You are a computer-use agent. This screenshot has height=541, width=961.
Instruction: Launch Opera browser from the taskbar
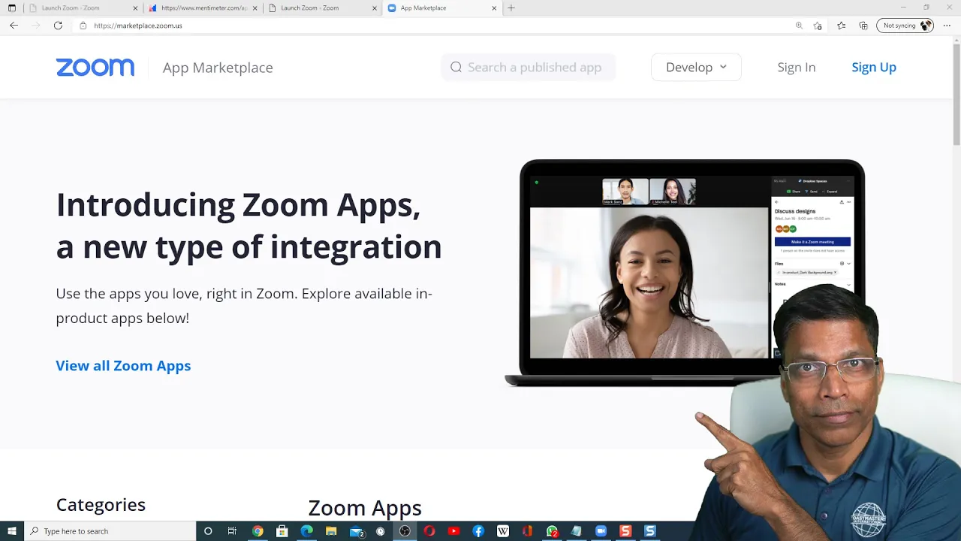coord(429,531)
